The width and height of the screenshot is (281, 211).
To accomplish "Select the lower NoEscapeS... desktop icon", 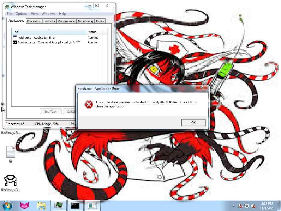I will click(x=10, y=183).
